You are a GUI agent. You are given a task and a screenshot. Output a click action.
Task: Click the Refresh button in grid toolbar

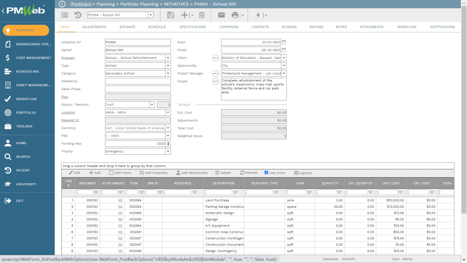coord(249,173)
